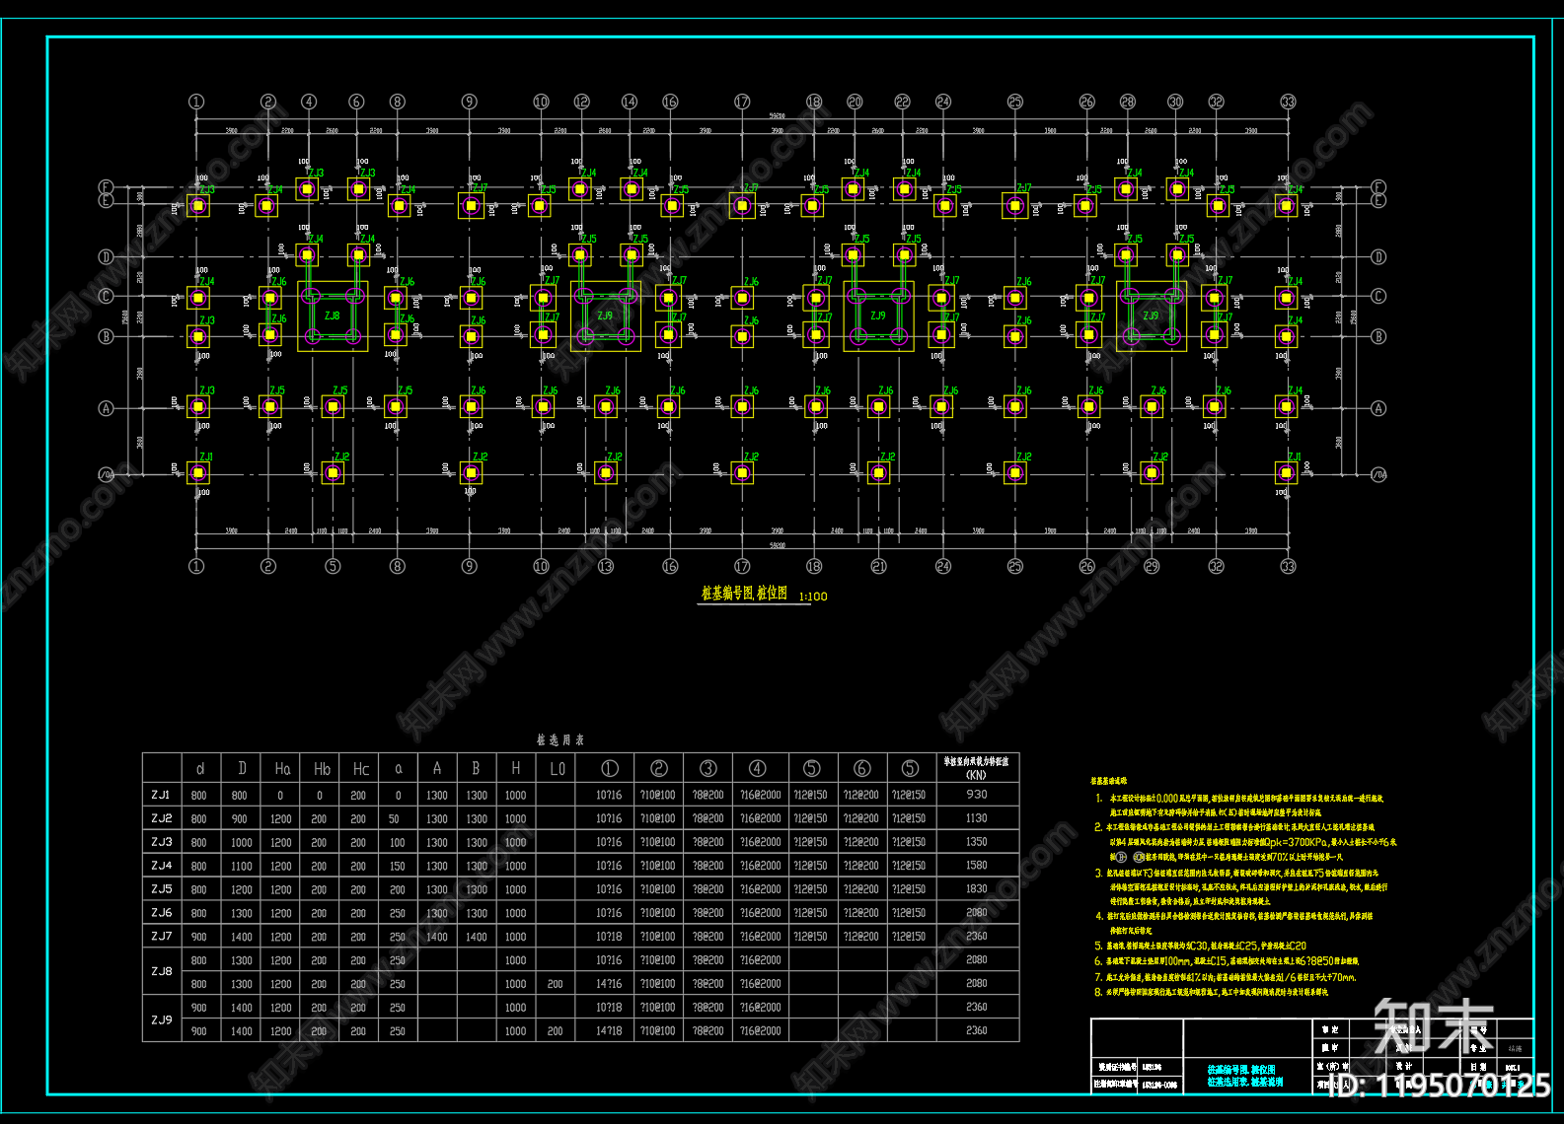Click the ZJ4 row label in the table
This screenshot has width=1564, height=1124.
click(161, 866)
